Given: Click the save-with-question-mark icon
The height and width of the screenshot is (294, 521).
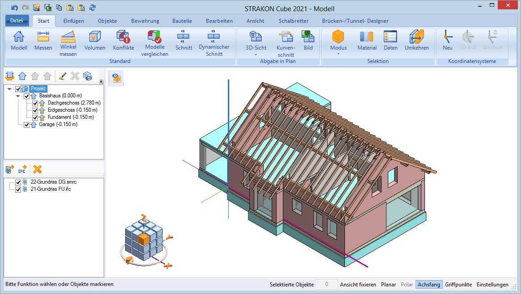Looking at the screenshot, I should (x=36, y=7).
